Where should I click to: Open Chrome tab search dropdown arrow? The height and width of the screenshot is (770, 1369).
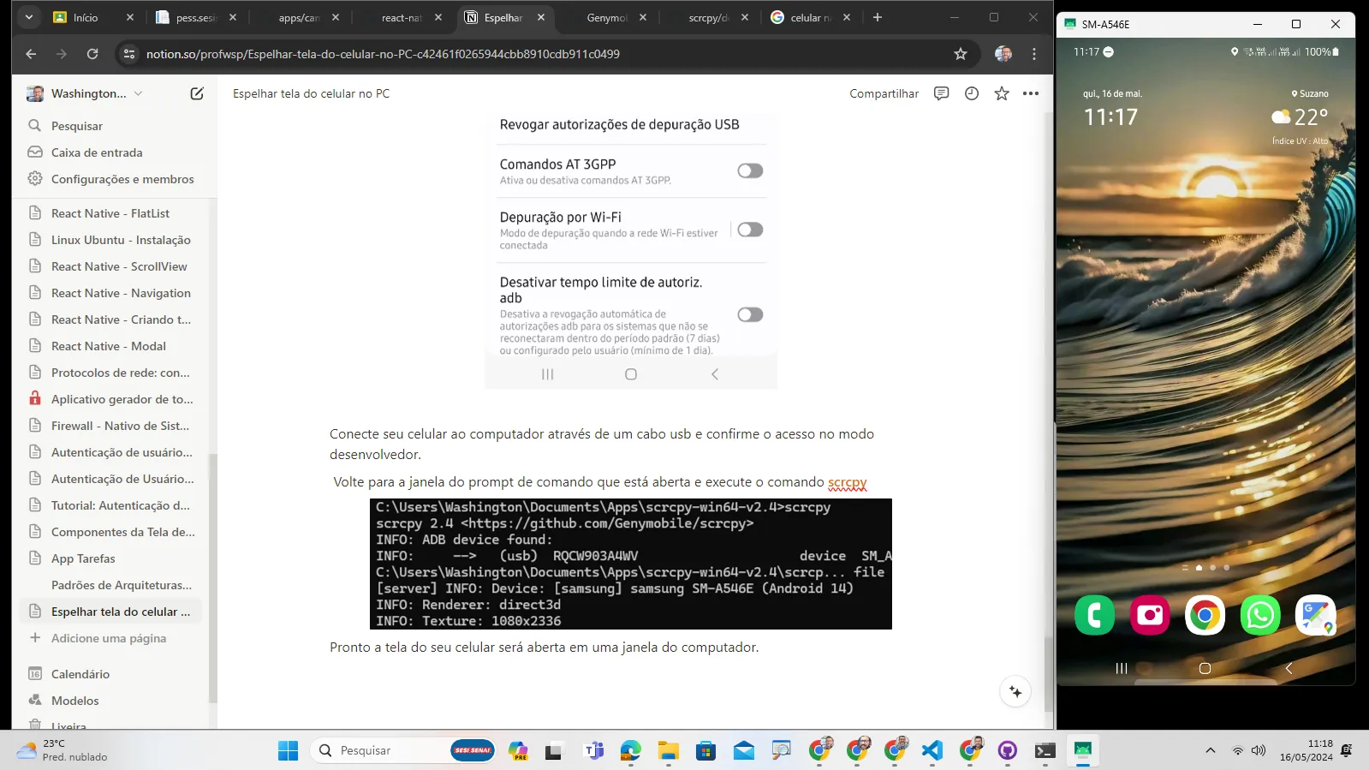point(29,17)
